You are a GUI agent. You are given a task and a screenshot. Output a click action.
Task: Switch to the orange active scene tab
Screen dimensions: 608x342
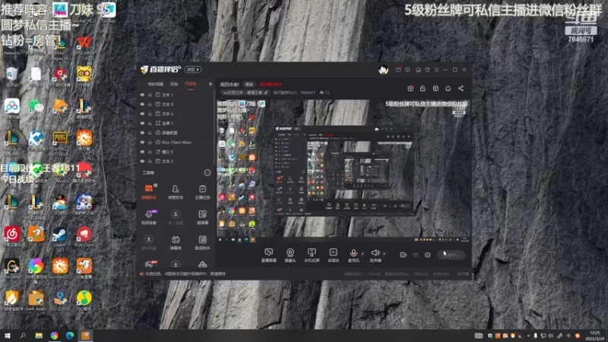pyautogui.click(x=191, y=84)
